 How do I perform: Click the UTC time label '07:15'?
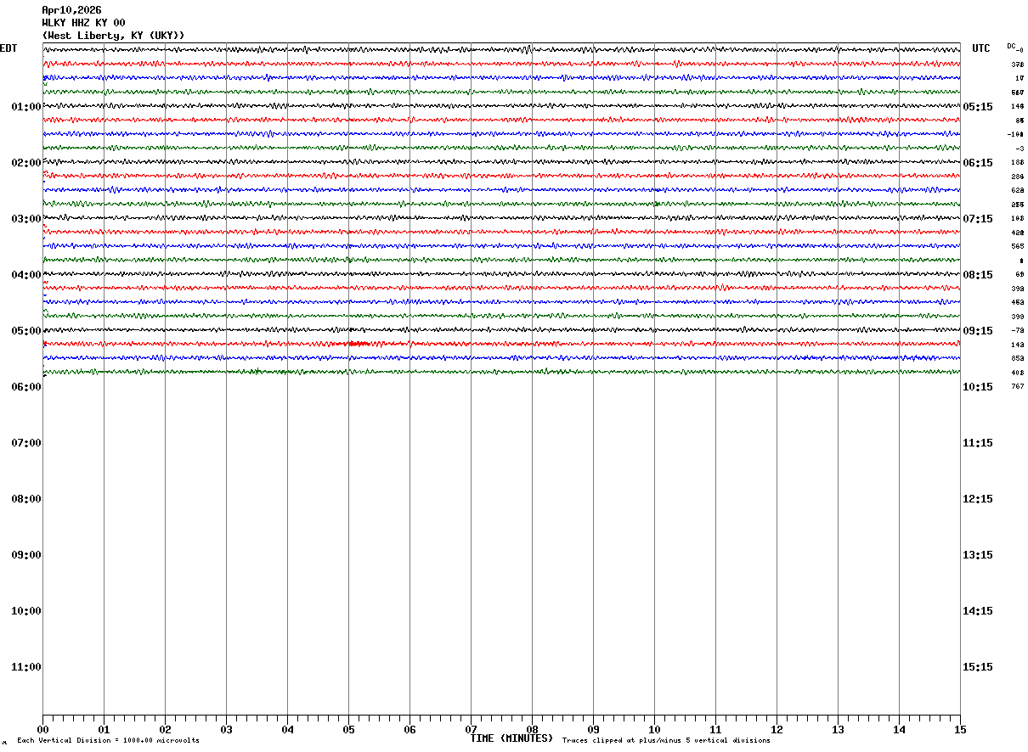(x=978, y=219)
